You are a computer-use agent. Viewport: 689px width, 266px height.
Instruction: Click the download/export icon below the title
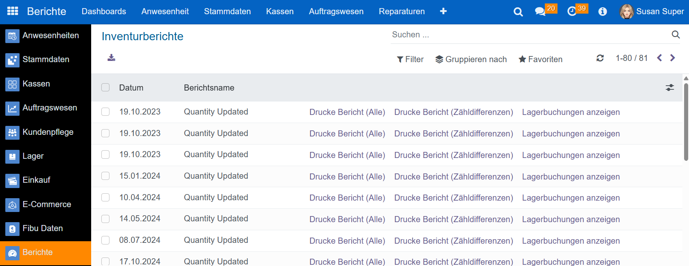pyautogui.click(x=111, y=58)
